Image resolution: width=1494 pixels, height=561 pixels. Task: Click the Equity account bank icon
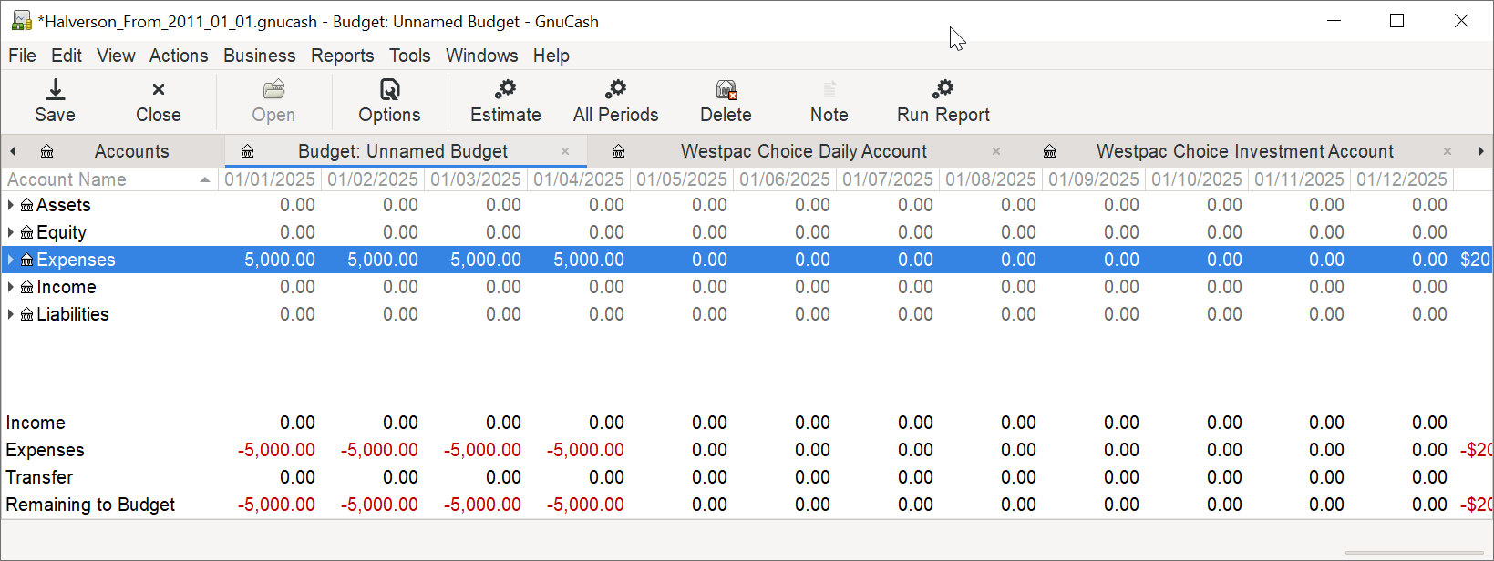click(27, 233)
